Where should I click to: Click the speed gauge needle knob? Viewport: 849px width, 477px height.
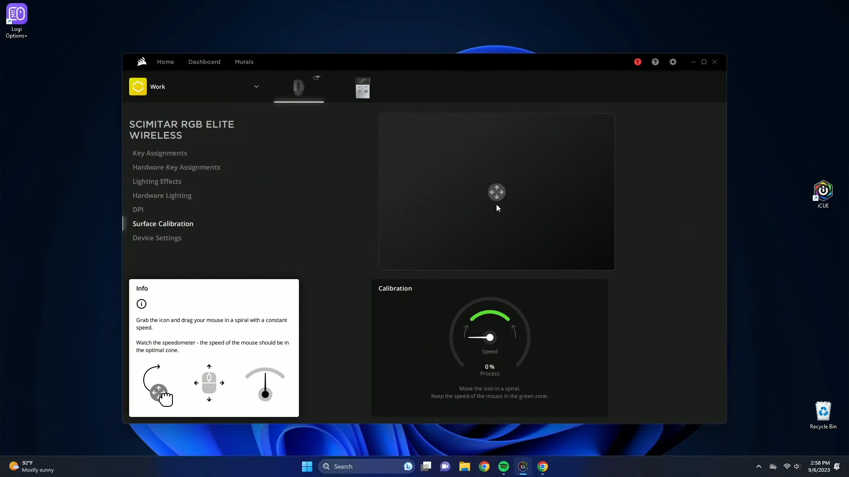(490, 337)
